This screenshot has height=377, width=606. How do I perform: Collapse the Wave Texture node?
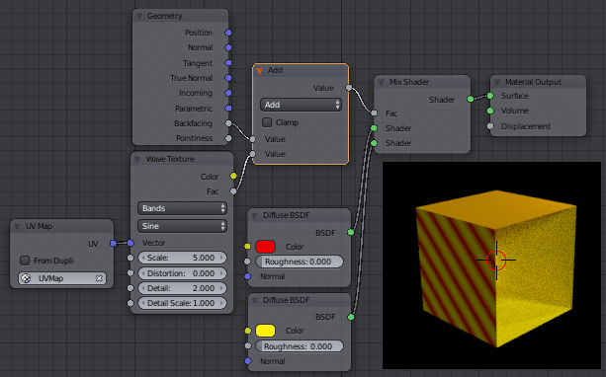pos(137,159)
